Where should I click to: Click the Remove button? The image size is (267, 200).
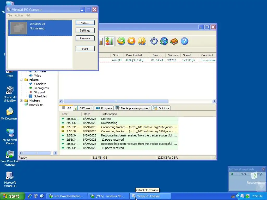85,38
